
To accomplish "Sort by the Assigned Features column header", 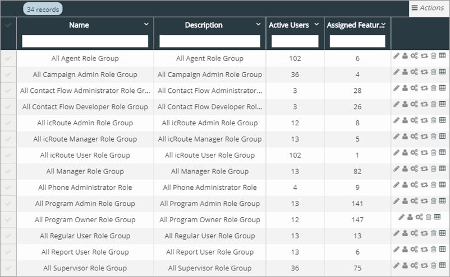I will pos(356,25).
